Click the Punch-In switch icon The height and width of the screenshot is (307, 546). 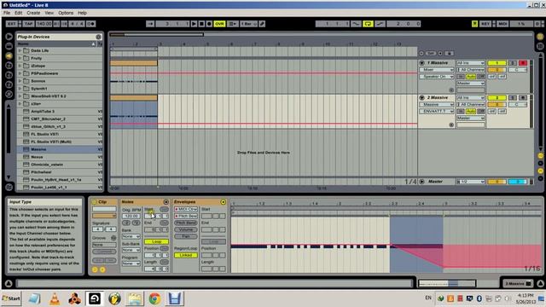356,24
